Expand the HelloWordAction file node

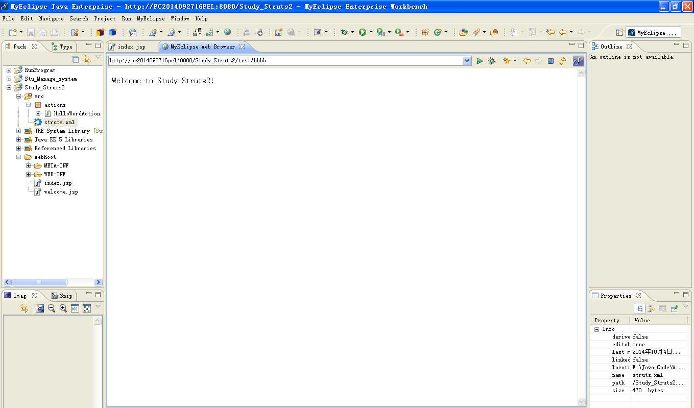click(38, 113)
